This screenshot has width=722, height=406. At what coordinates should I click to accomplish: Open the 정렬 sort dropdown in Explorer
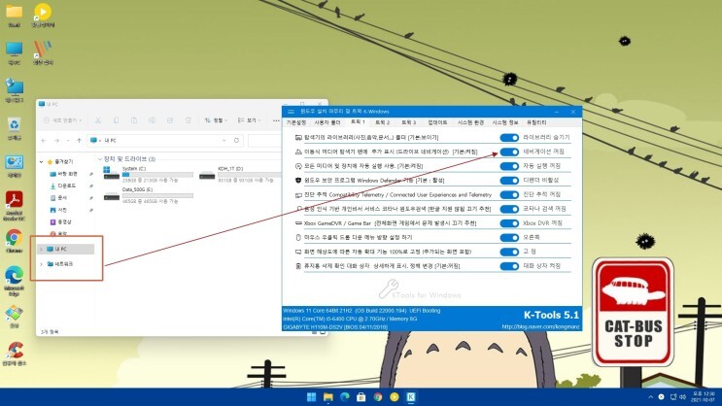click(x=216, y=120)
